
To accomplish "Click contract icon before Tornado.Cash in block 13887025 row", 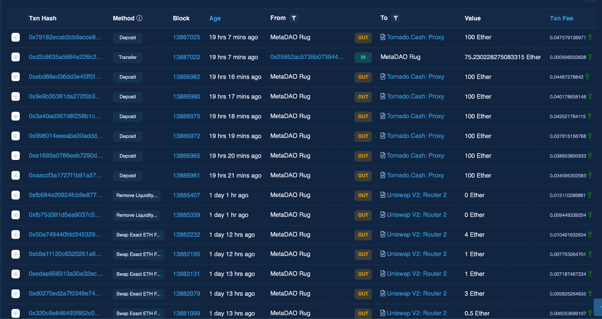I will tap(383, 37).
